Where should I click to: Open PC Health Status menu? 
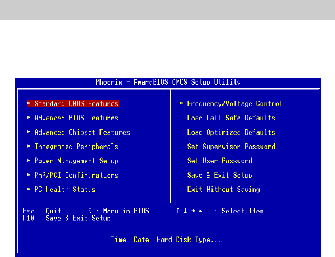[x=65, y=189]
